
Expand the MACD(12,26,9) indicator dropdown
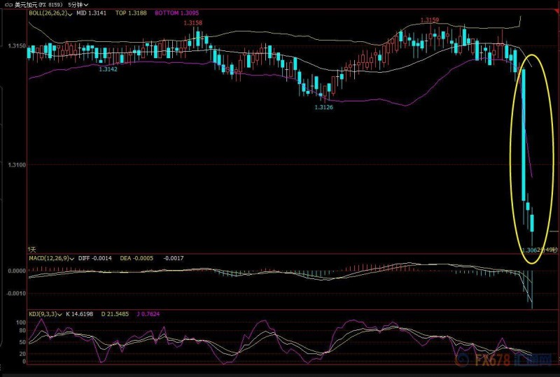72,258
